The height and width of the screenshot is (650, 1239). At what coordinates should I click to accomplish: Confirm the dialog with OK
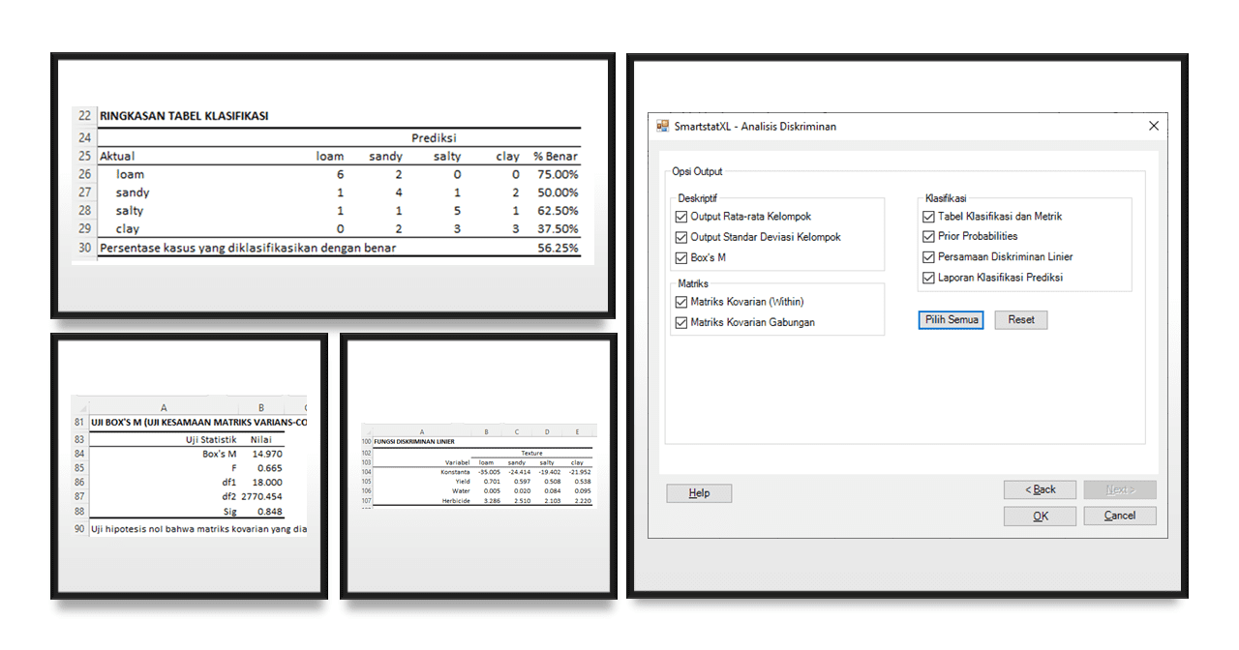(x=1040, y=516)
